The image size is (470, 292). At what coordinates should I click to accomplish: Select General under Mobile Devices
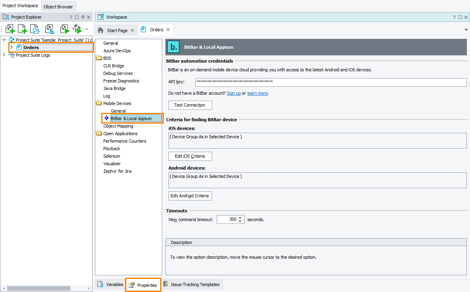pos(118,111)
